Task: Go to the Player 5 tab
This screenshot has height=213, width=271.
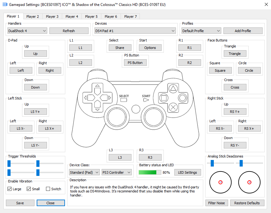Action: (91, 17)
